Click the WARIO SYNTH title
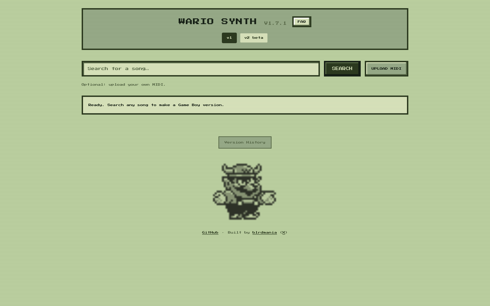The width and height of the screenshot is (490, 306). click(x=217, y=21)
